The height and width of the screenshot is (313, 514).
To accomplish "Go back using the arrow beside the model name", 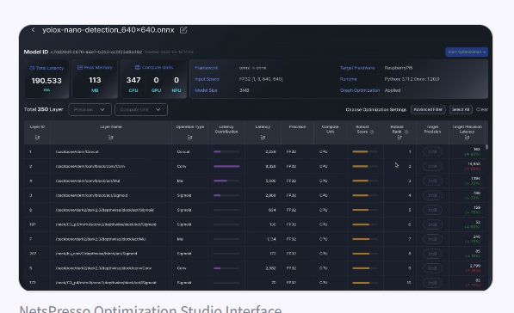I will click(x=33, y=30).
